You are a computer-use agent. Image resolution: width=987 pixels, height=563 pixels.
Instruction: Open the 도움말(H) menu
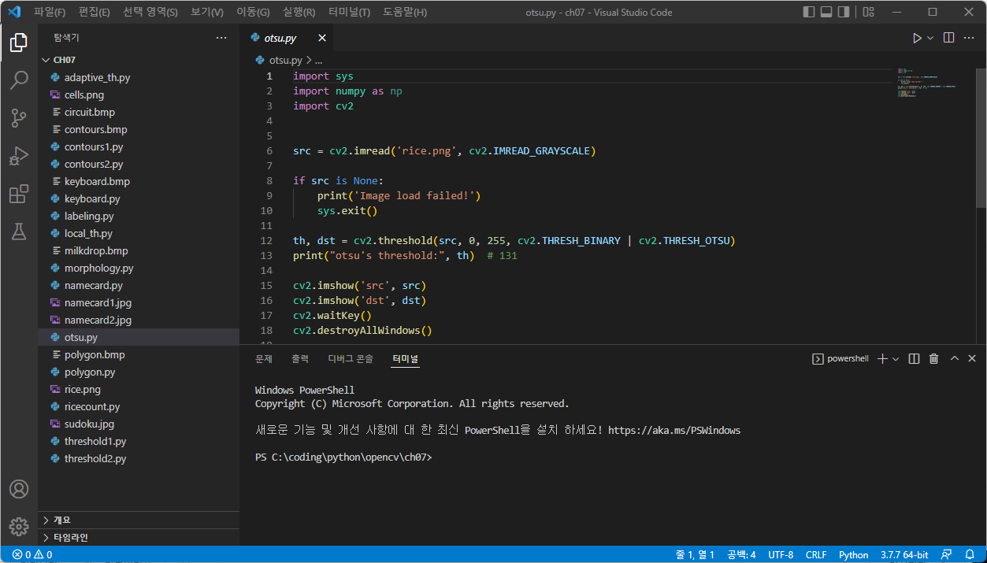click(405, 12)
